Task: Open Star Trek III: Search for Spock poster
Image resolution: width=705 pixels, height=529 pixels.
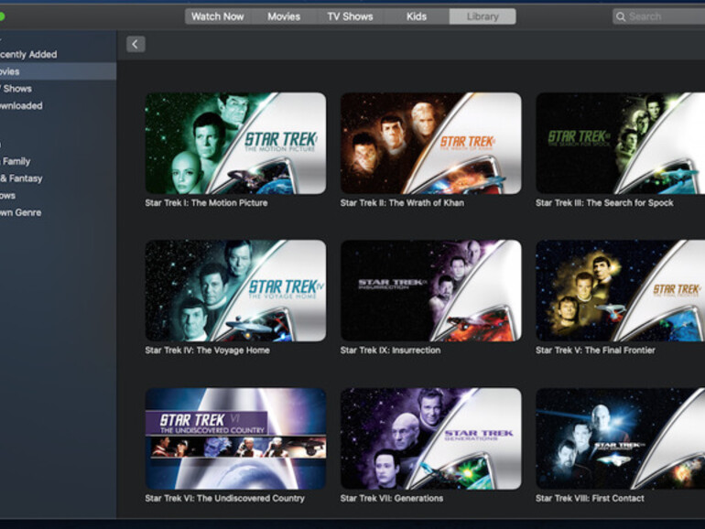Action: coord(621,144)
